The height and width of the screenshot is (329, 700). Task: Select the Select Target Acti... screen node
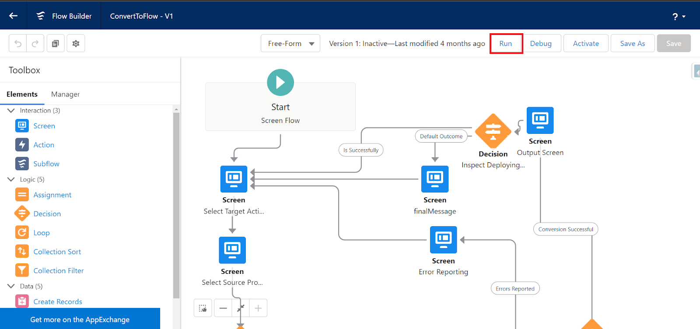(234, 179)
